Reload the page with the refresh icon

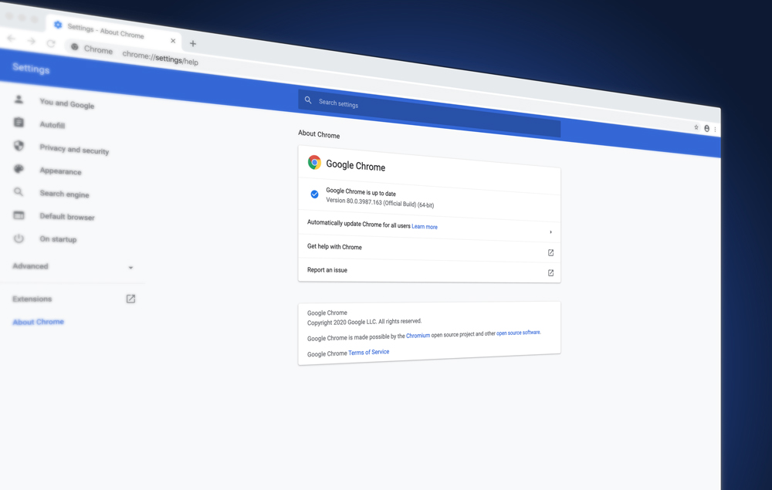pos(51,43)
